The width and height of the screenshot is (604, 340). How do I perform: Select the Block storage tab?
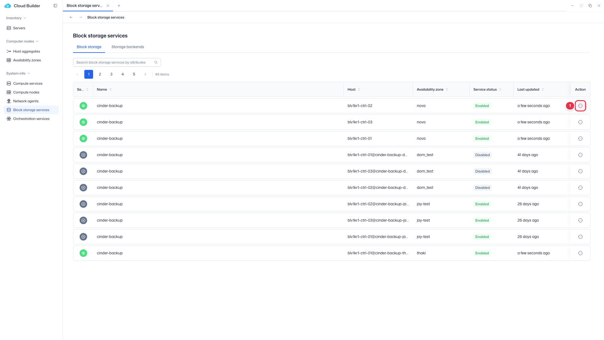click(89, 47)
